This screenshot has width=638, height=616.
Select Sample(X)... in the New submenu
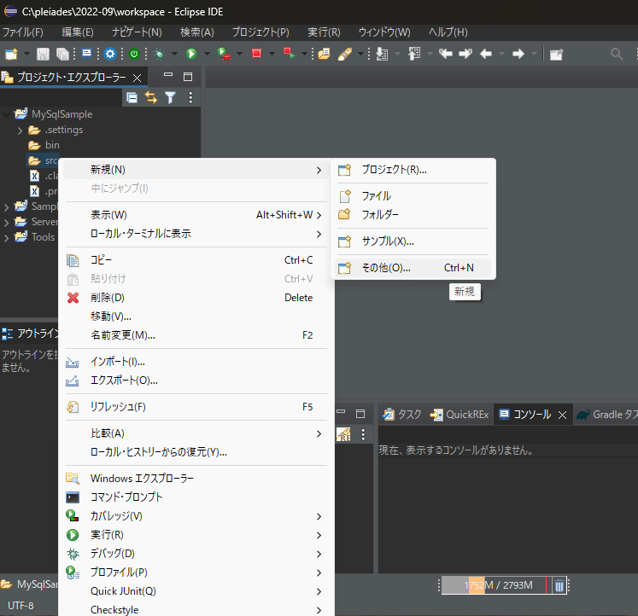coord(413,241)
